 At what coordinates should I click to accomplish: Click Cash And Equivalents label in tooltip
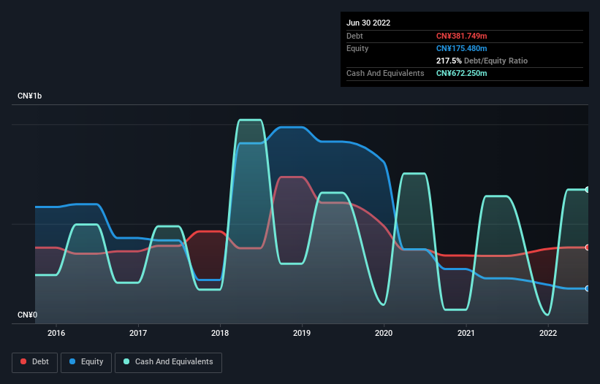coord(385,73)
